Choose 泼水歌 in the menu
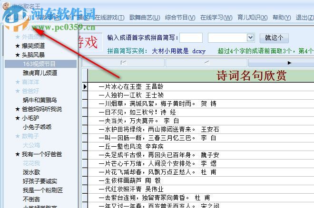Image resolution: width=314 pixels, height=208 pixels. coord(40,172)
